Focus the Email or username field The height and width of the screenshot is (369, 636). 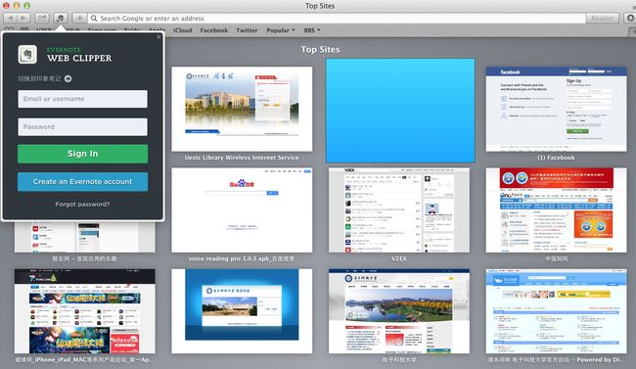[x=83, y=99]
